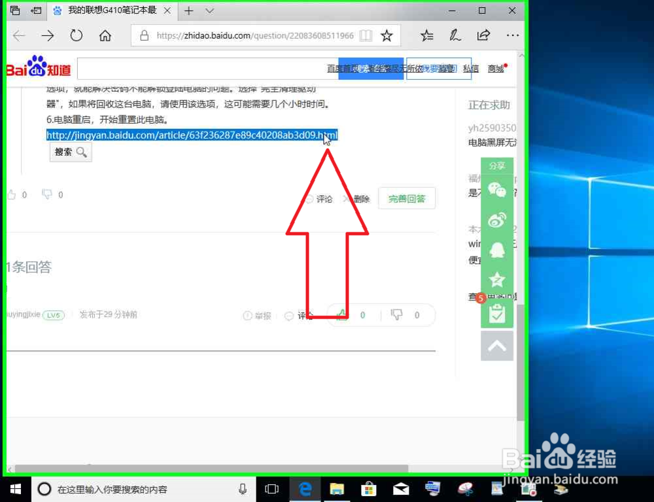654x502 pixels.
Task: Share to QQ from the green sidebar
Action: (x=497, y=251)
